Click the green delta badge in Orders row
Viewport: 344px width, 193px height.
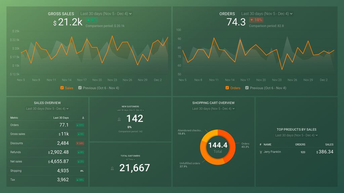click(x=80, y=125)
